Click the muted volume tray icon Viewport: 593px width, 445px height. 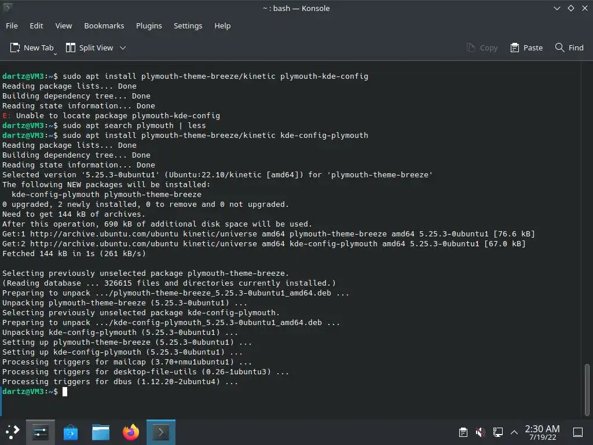click(480, 432)
